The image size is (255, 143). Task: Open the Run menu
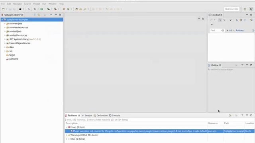[44, 4]
